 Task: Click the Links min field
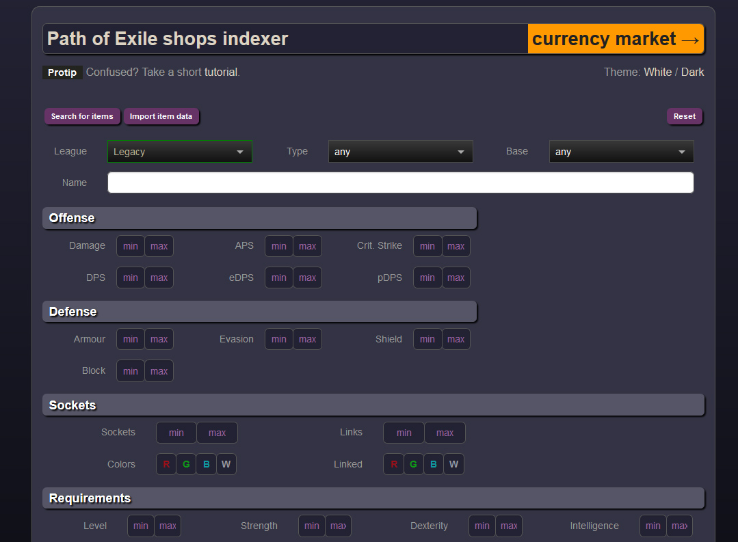pos(404,433)
